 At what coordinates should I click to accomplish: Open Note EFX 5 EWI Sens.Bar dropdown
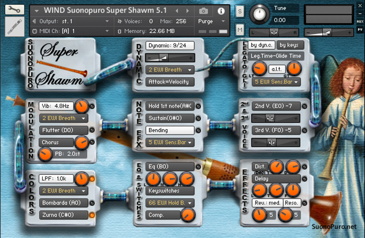pyautogui.click(x=170, y=142)
